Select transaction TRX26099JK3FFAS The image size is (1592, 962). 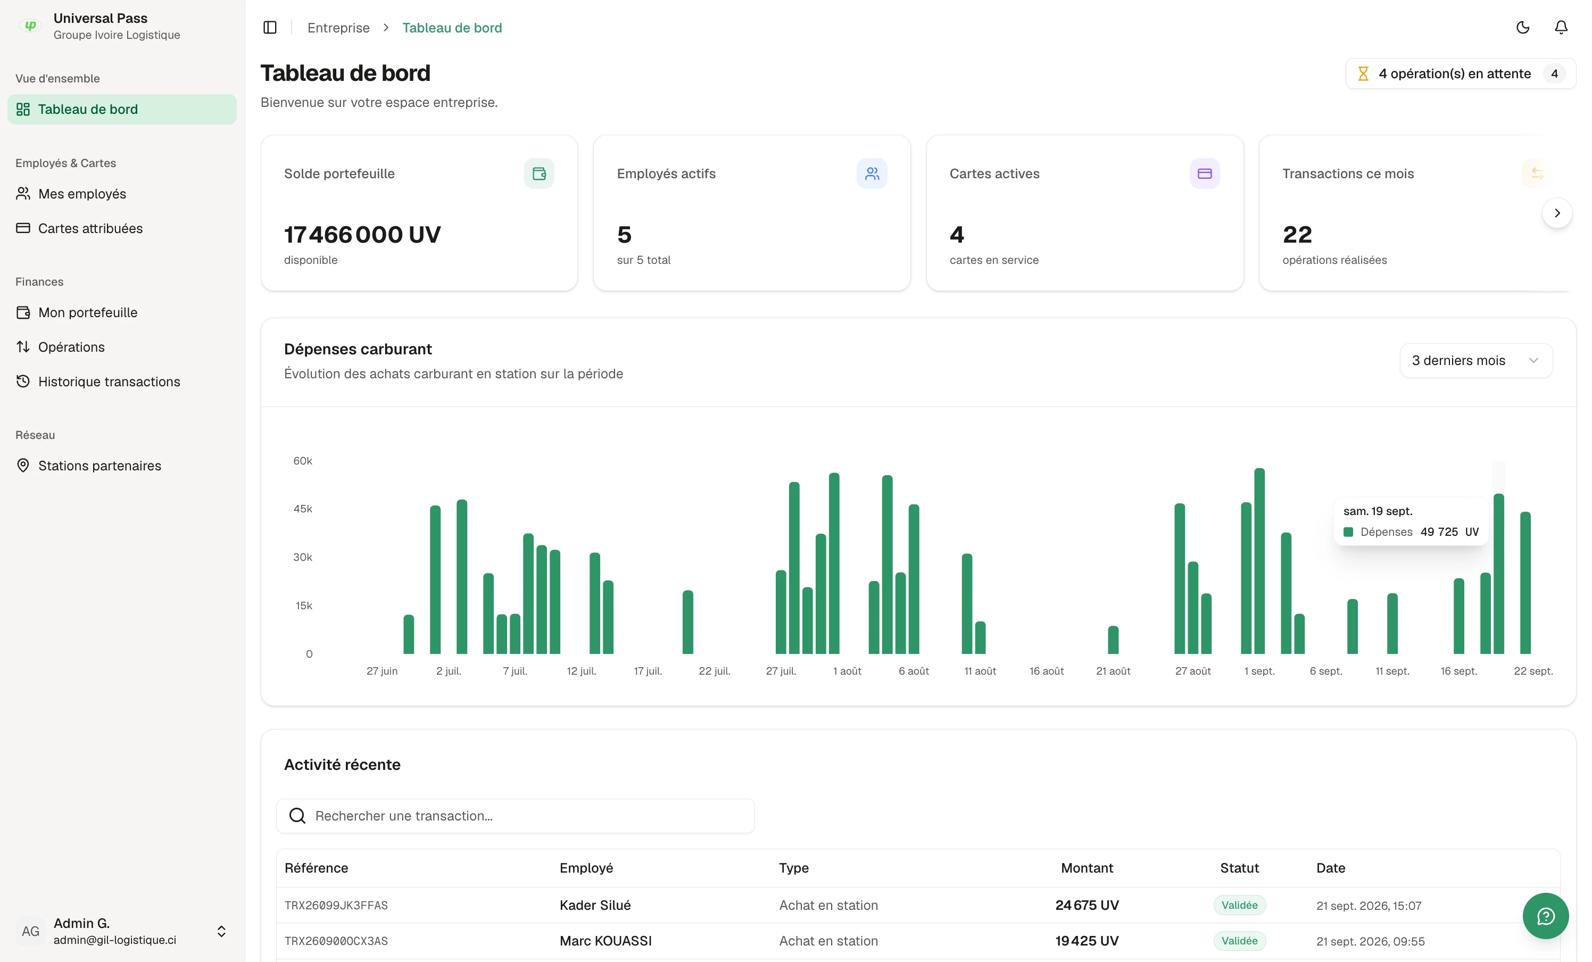[336, 905]
